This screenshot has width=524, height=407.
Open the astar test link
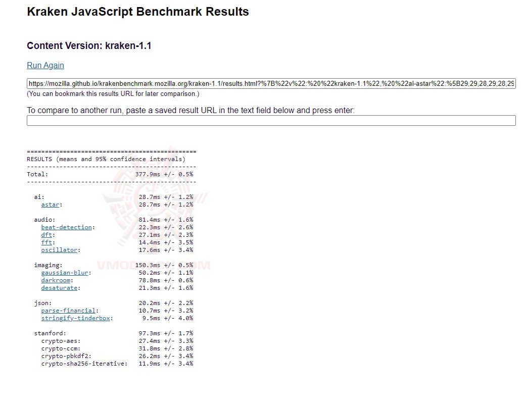pos(50,205)
